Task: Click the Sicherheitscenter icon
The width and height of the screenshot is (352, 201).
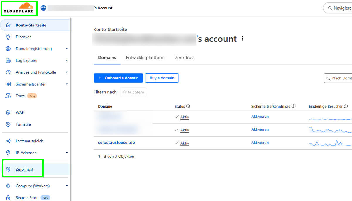Action: (8, 84)
